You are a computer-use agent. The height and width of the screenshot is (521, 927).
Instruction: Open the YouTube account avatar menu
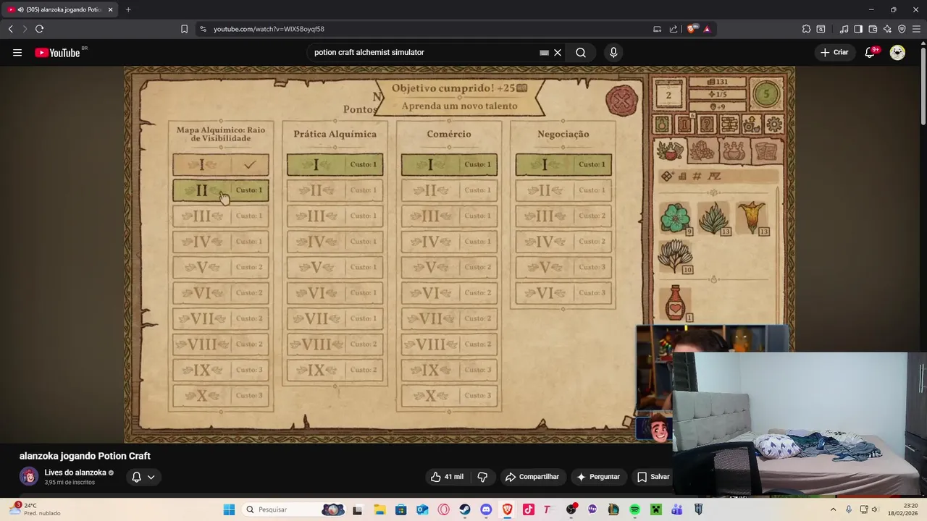coord(897,52)
